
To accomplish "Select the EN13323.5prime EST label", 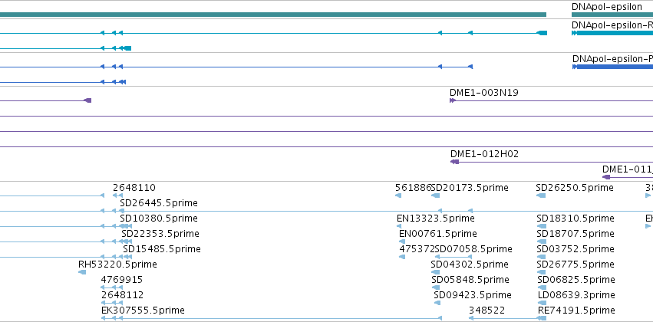I will (436, 219).
